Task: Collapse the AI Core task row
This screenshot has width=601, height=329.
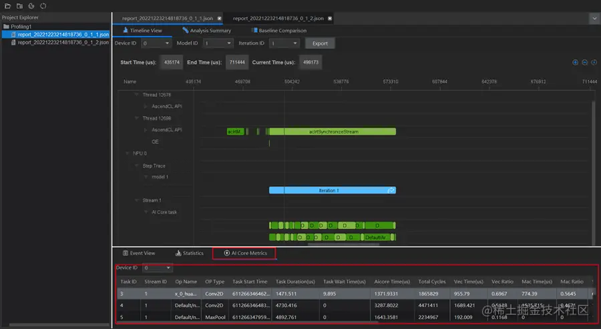Action: (x=146, y=212)
